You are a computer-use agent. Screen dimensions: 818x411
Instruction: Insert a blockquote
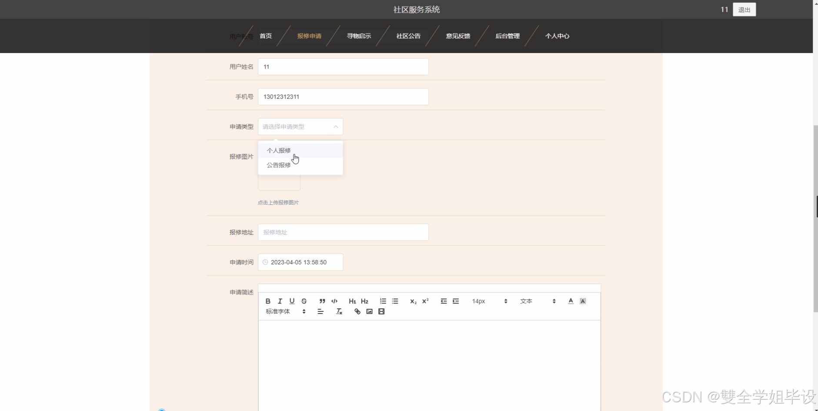[322, 301]
